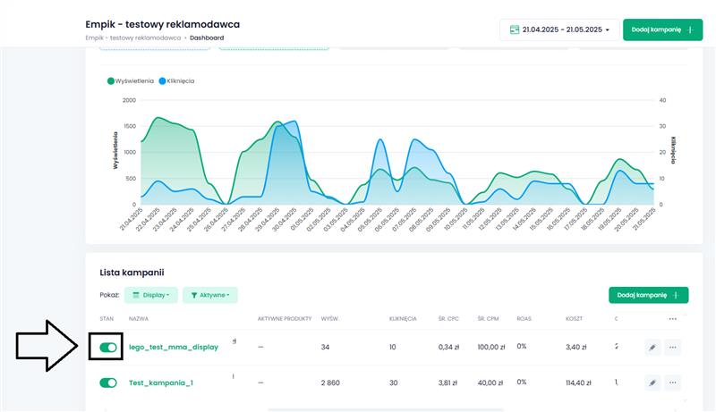Click Dodaj kampanię button above campaign list
Screen dimensions: 716x412
(x=648, y=295)
